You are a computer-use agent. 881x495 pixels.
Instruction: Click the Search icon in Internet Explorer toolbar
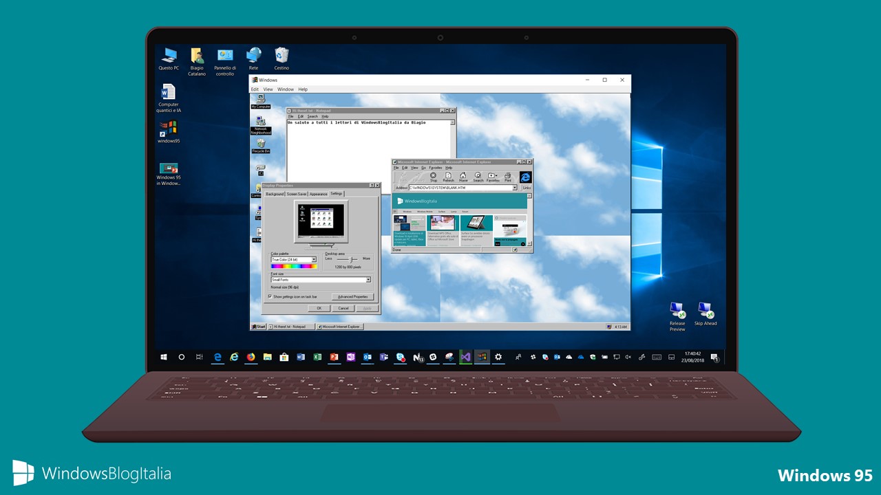tap(478, 177)
